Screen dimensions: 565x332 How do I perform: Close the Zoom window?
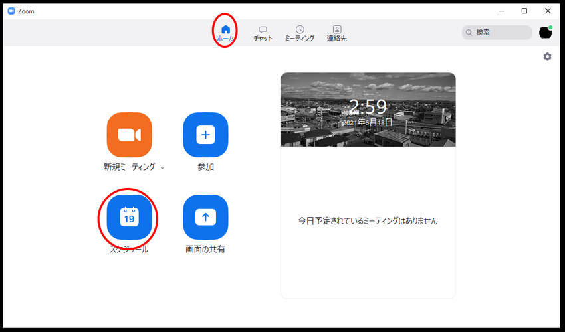click(x=548, y=11)
